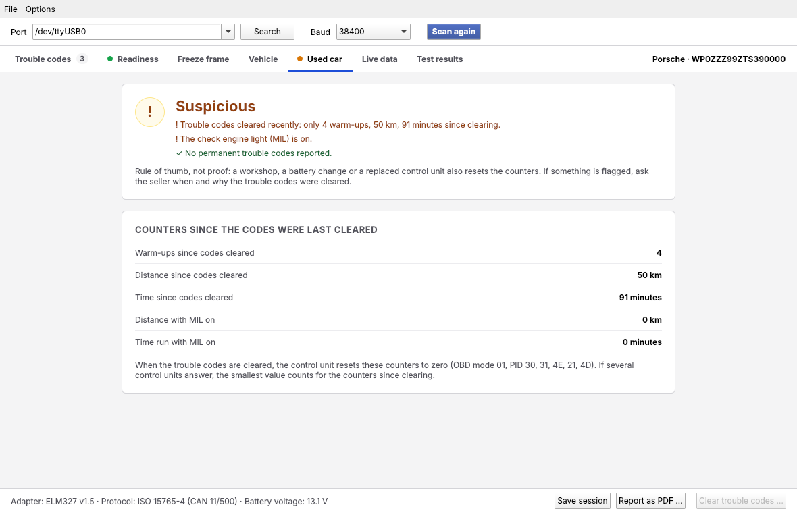Click the adapter status bar text

click(170, 502)
